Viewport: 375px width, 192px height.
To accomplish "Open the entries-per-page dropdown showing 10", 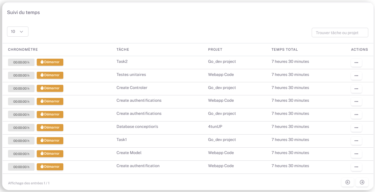I will pyautogui.click(x=18, y=32).
